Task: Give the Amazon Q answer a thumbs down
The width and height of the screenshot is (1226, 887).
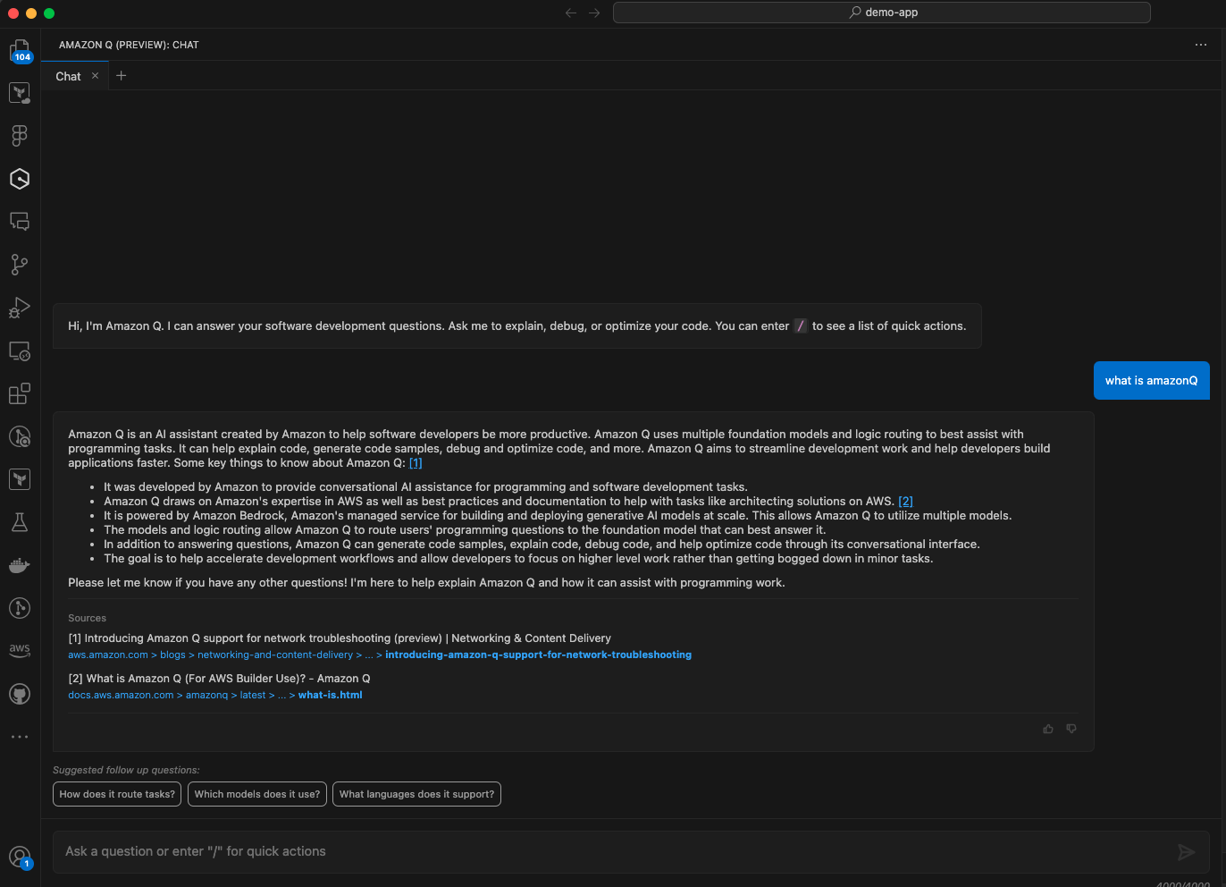Action: click(1071, 729)
